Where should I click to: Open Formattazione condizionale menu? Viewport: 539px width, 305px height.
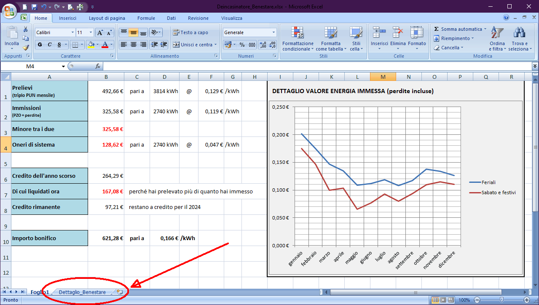[298, 39]
